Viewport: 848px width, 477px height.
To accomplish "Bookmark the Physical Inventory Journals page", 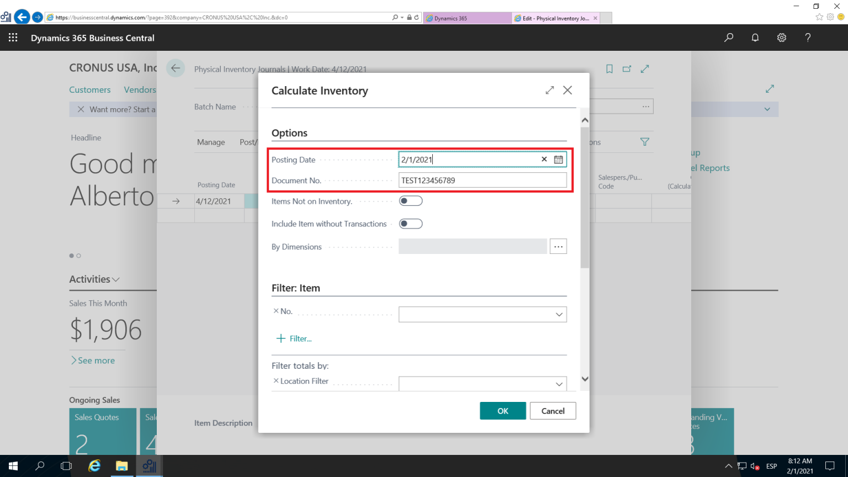I will (x=609, y=68).
